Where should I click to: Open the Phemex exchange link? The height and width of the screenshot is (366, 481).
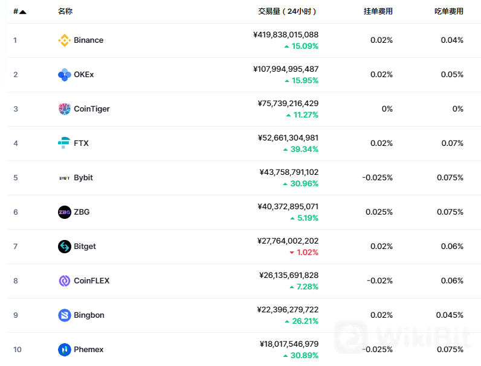coord(88,350)
